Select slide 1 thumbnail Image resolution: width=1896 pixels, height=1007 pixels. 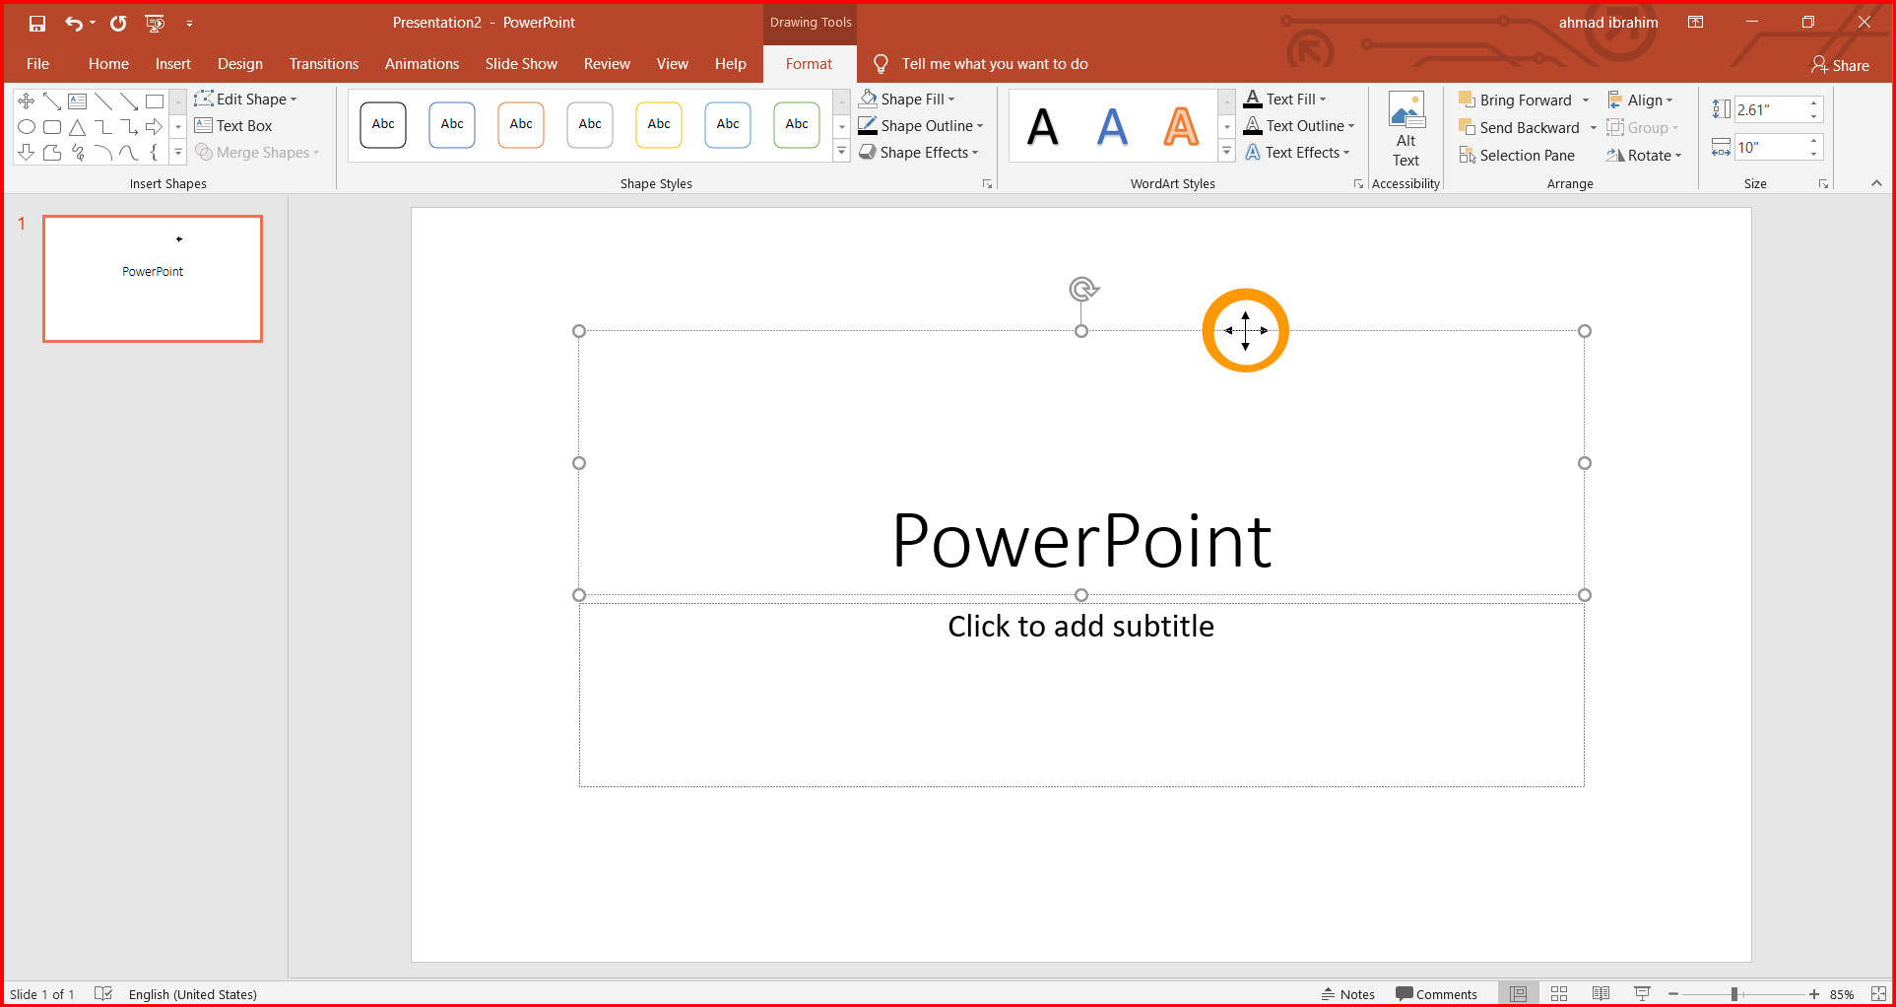153,279
